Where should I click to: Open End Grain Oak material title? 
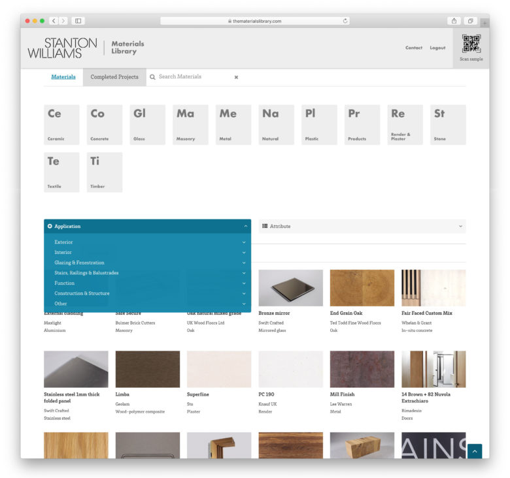346,313
